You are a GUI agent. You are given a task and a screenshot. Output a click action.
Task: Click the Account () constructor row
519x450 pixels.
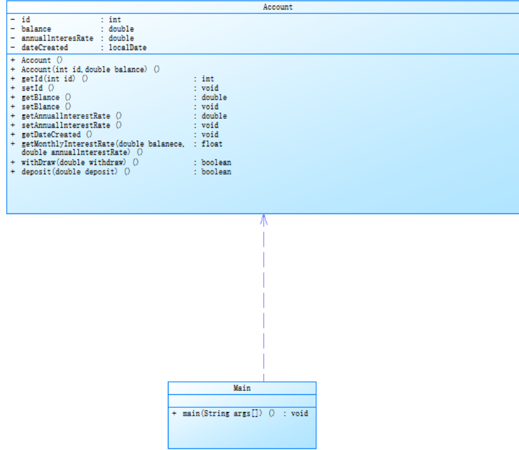(37, 60)
